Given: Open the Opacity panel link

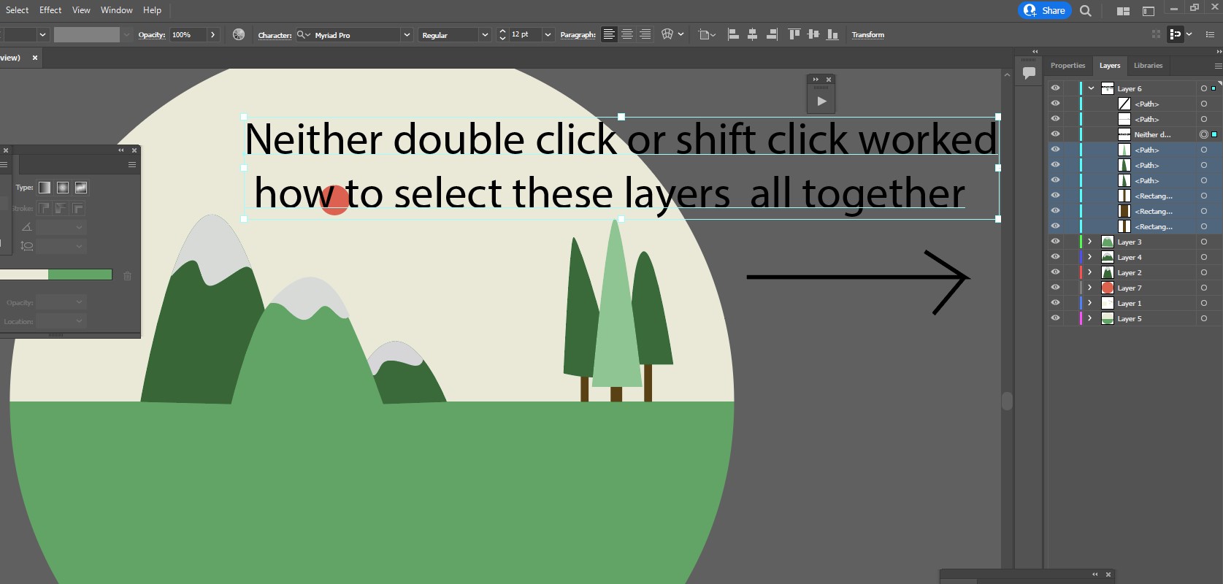Looking at the screenshot, I should (152, 35).
